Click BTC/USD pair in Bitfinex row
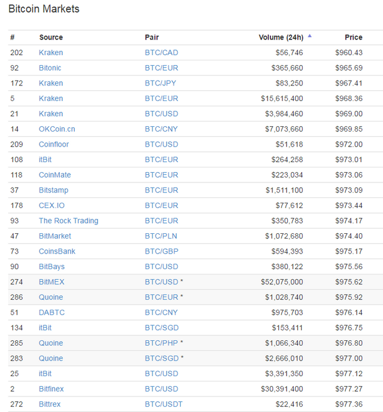Image resolution: width=383 pixels, height=412 pixels. 161,389
